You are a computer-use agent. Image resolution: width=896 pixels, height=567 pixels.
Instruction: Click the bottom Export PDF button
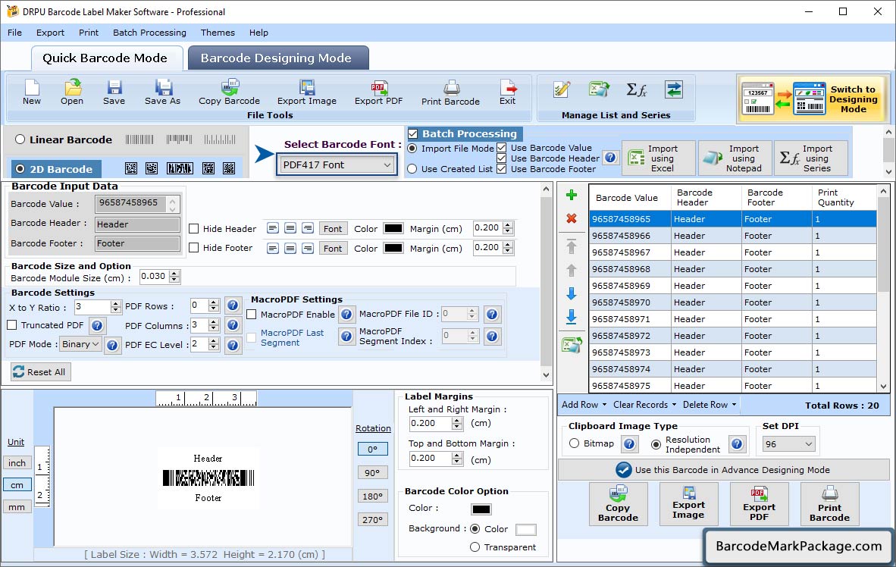(x=759, y=503)
